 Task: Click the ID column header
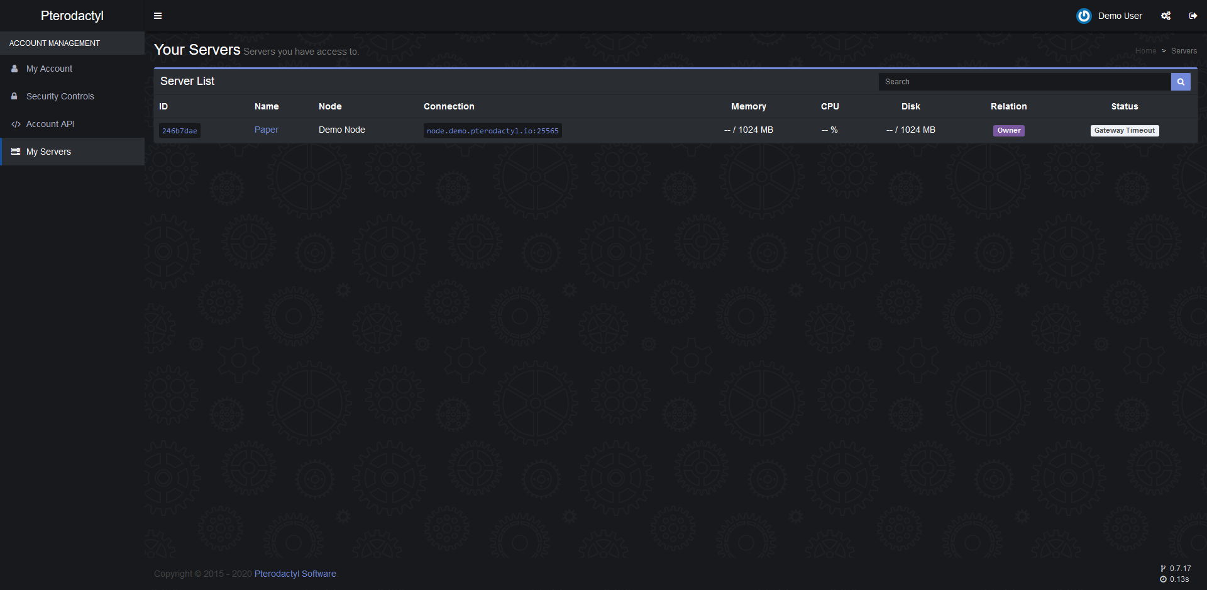pos(163,106)
